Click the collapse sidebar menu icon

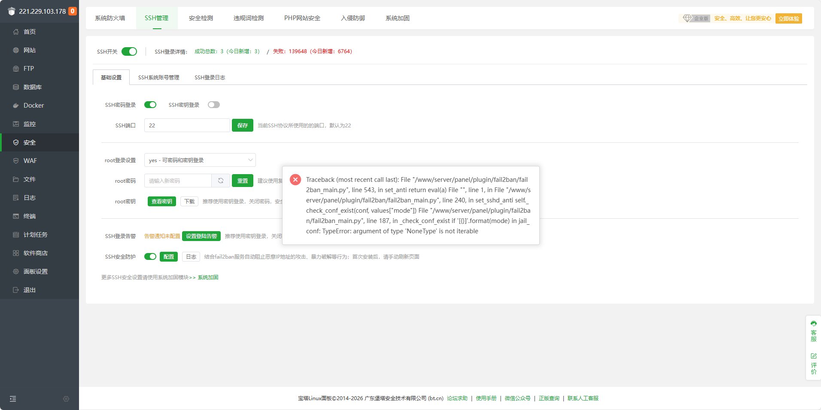click(13, 399)
